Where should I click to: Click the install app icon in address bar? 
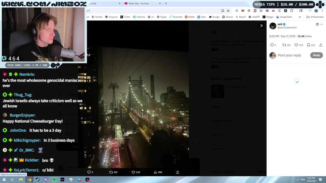223,11
